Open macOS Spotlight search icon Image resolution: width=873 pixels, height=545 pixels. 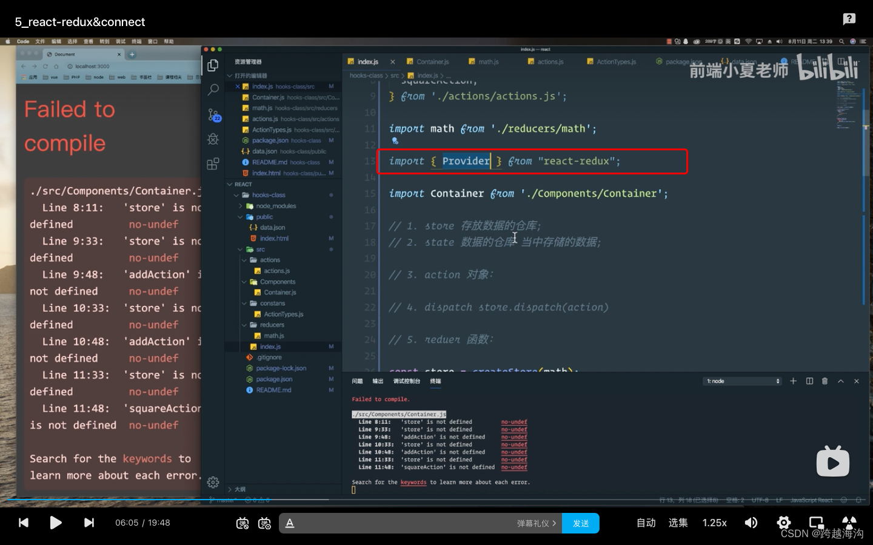[x=841, y=42]
